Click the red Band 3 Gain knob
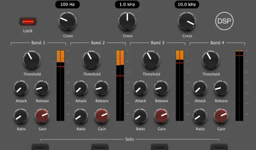 pyautogui.click(x=162, y=116)
